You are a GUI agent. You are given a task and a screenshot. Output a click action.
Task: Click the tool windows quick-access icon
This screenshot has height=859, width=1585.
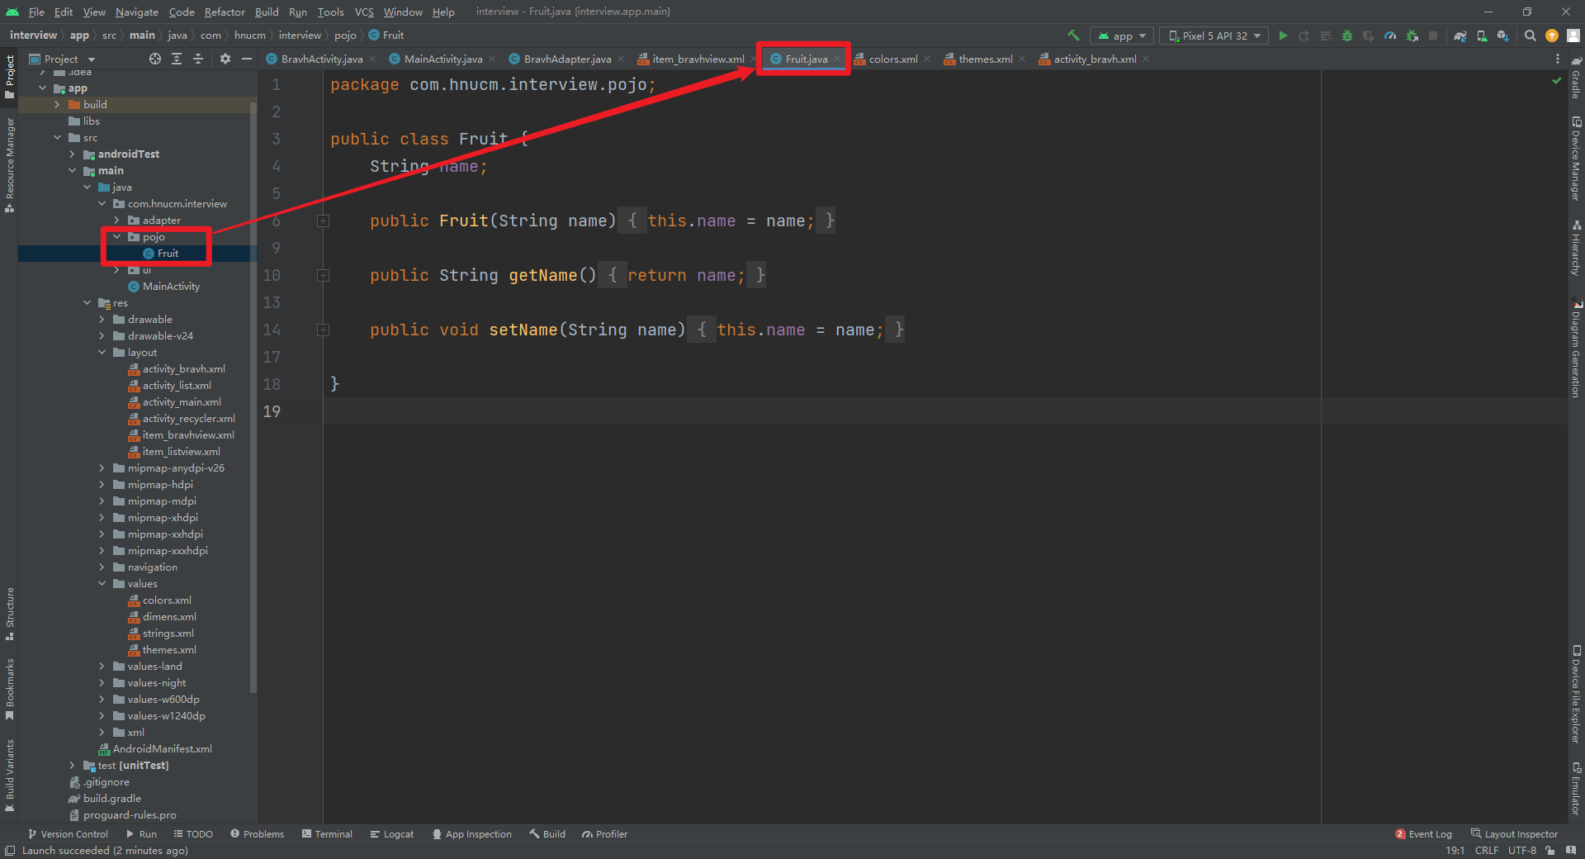pyautogui.click(x=9, y=851)
